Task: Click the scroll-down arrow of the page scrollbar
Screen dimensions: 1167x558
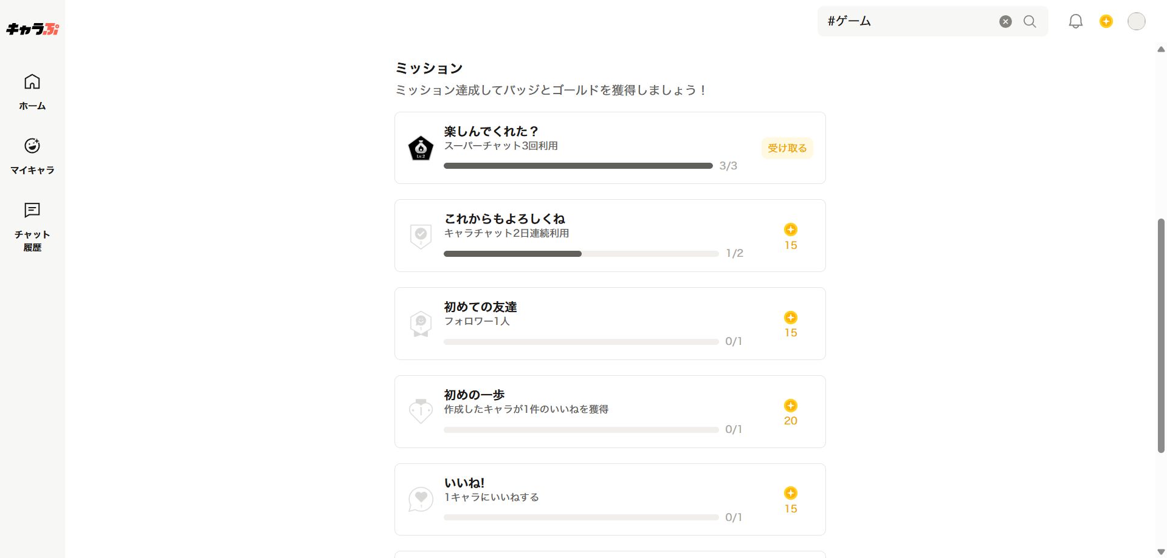Action: coord(1161,552)
